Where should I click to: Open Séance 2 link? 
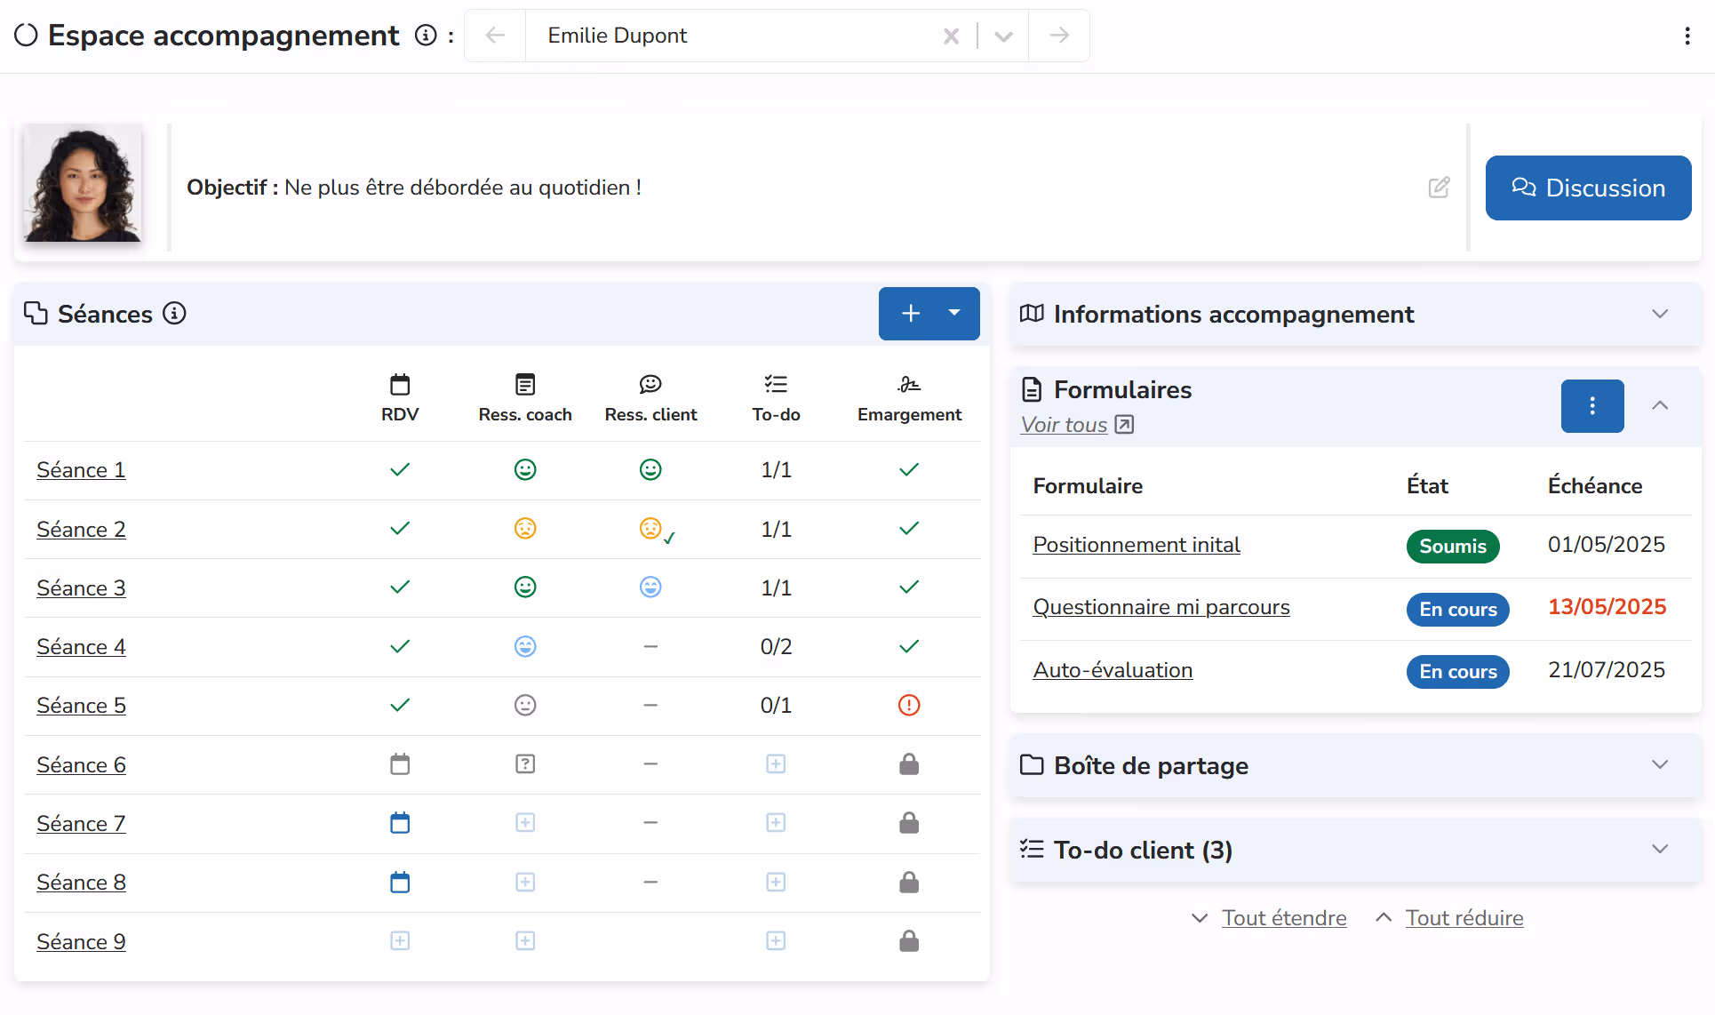click(x=81, y=530)
